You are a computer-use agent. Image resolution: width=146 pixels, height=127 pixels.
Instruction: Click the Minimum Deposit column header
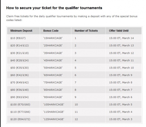pos(21,31)
